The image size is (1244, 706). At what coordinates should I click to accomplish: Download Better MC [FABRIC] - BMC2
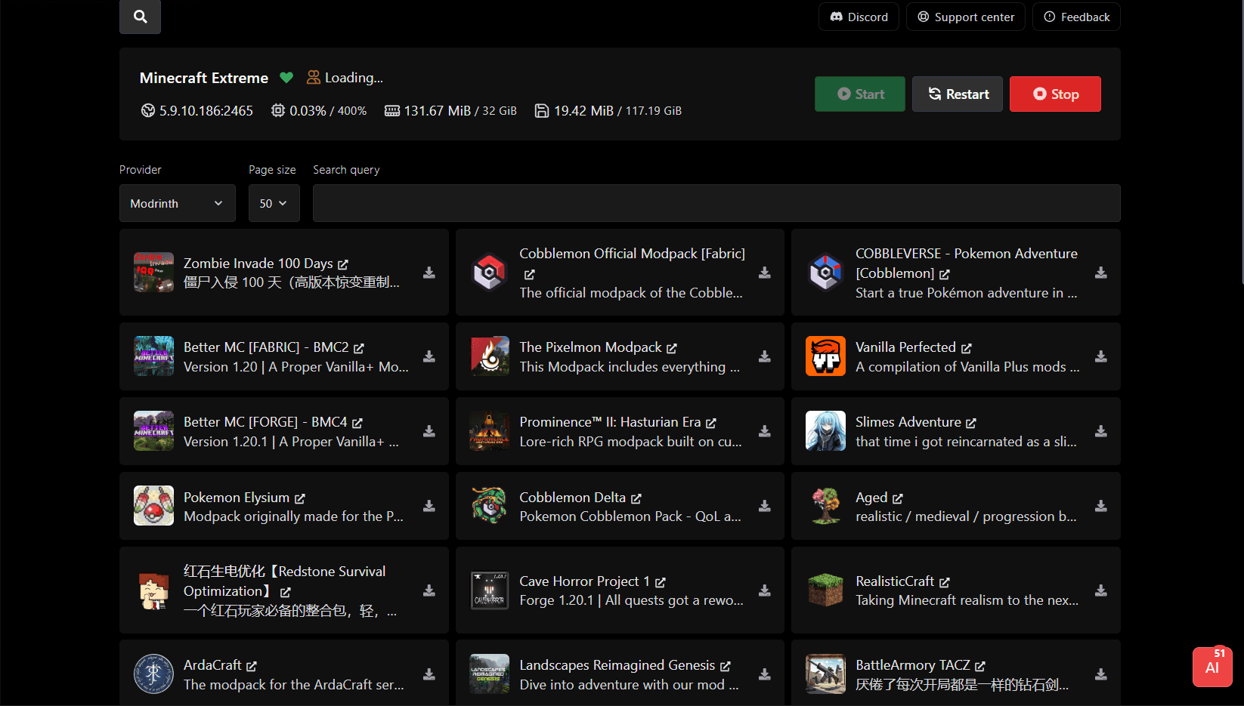pos(429,356)
